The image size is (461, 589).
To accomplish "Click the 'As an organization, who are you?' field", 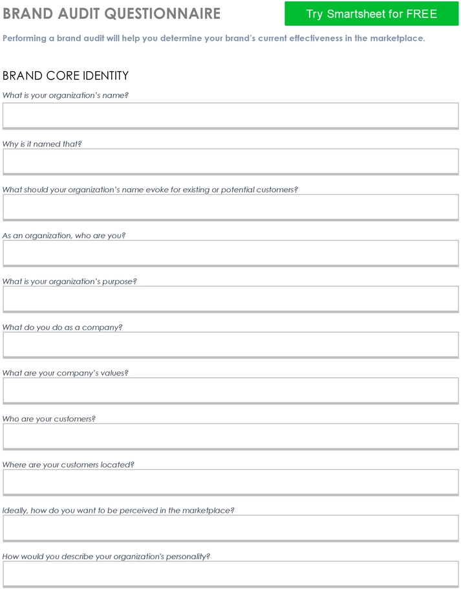I will click(230, 253).
